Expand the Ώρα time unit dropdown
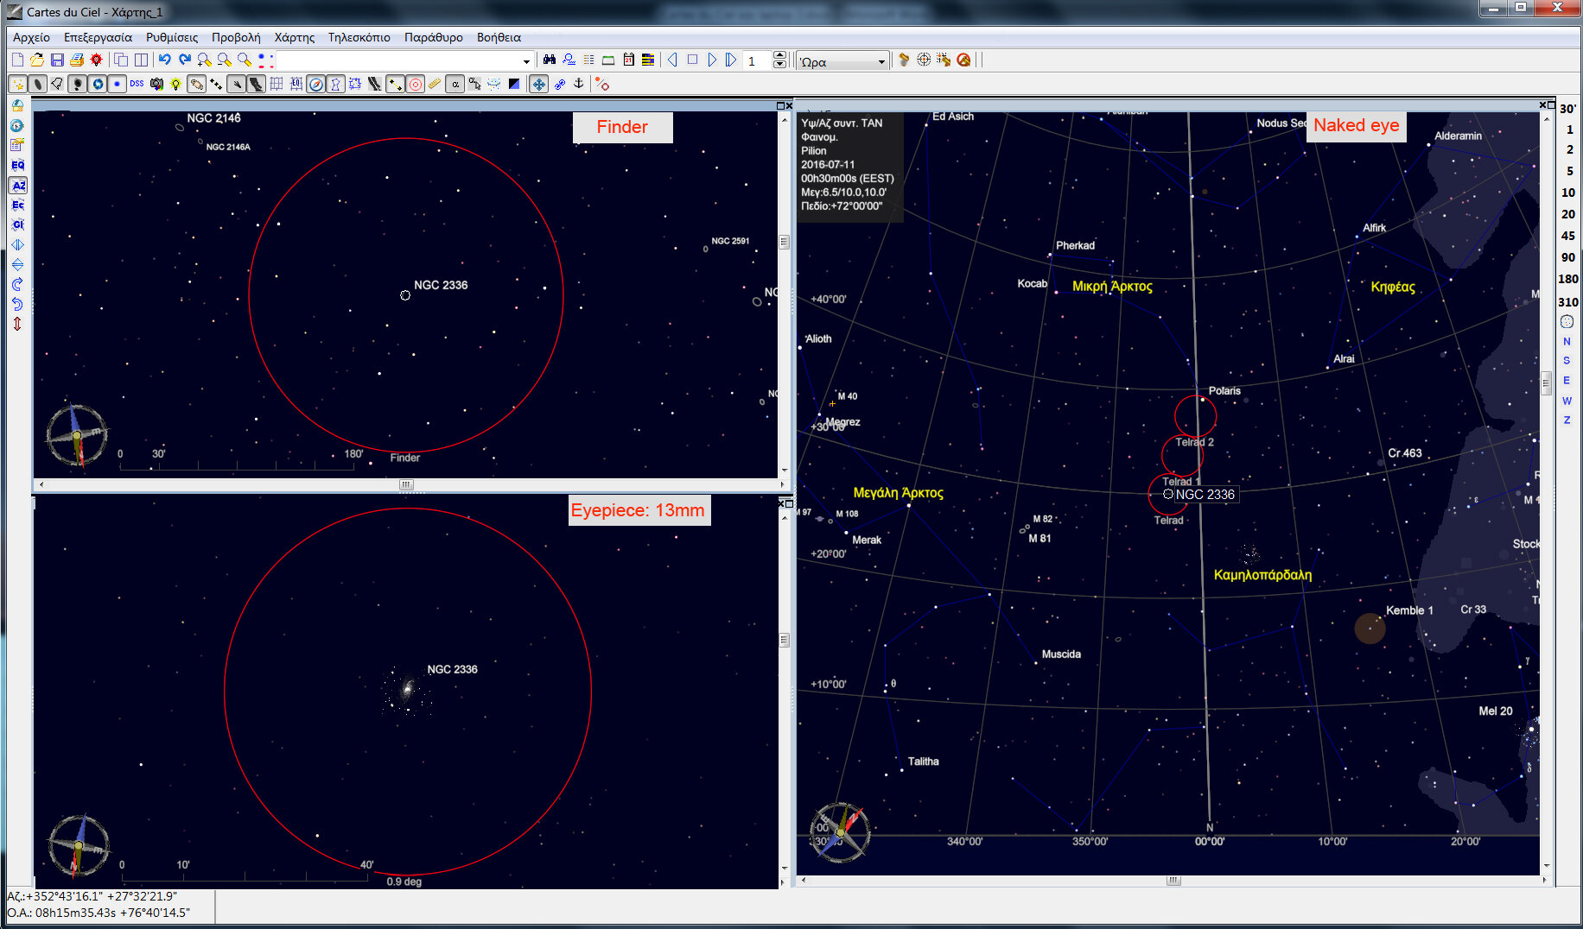1583x929 pixels. 881,61
